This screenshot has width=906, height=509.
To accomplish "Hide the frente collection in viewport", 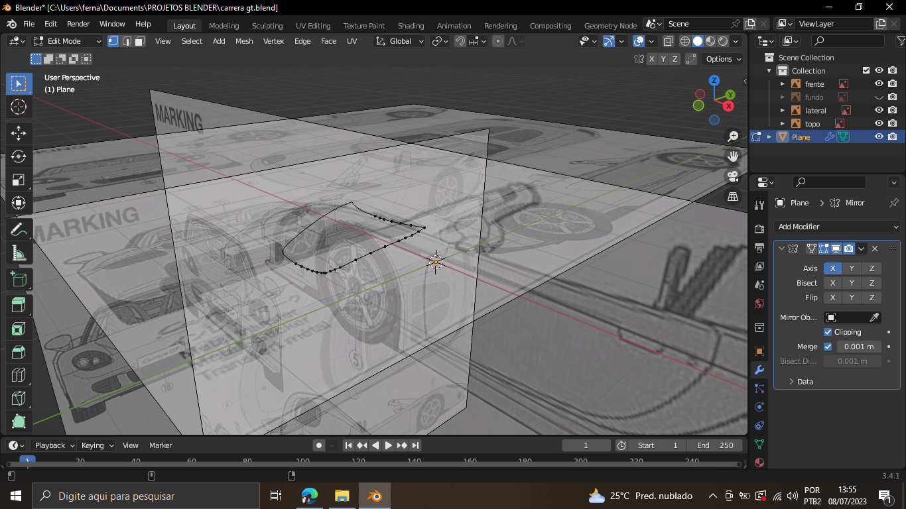I will click(x=879, y=84).
